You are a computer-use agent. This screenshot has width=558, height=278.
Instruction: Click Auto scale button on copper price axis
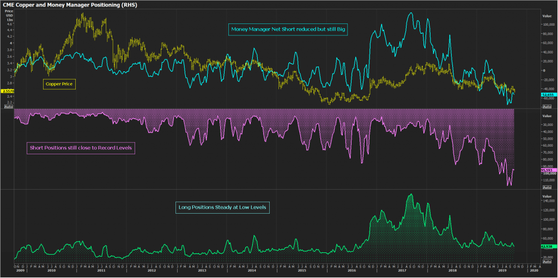[8, 106]
